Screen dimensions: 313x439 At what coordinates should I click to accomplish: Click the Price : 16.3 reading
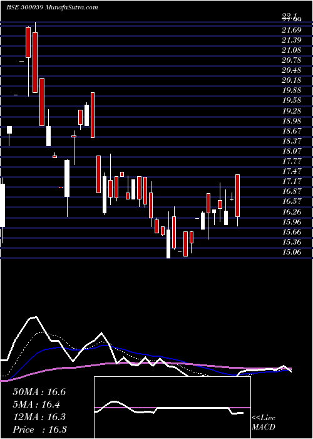pos(39,430)
